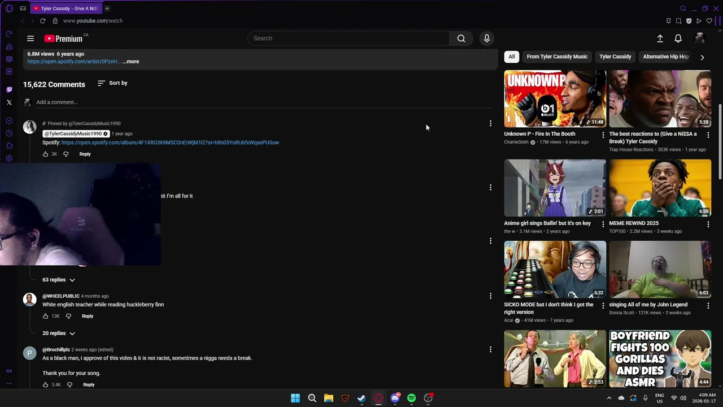Like the Brochillplz comment
This screenshot has height=407, width=723.
tap(46, 385)
